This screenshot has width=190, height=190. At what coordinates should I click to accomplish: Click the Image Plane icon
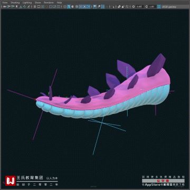[x=21, y=7]
